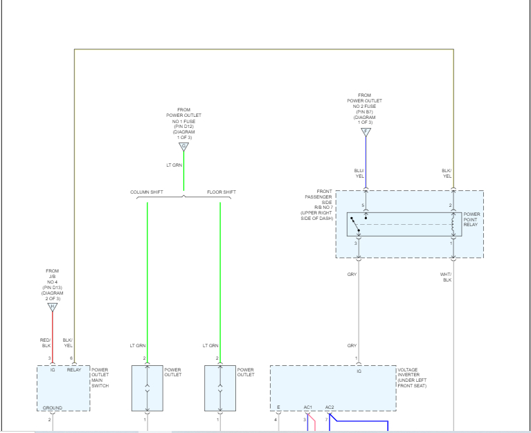Screen dimensions: 531x433
Task: Click the 'LT GRN' label below connector G
Action: (x=174, y=165)
